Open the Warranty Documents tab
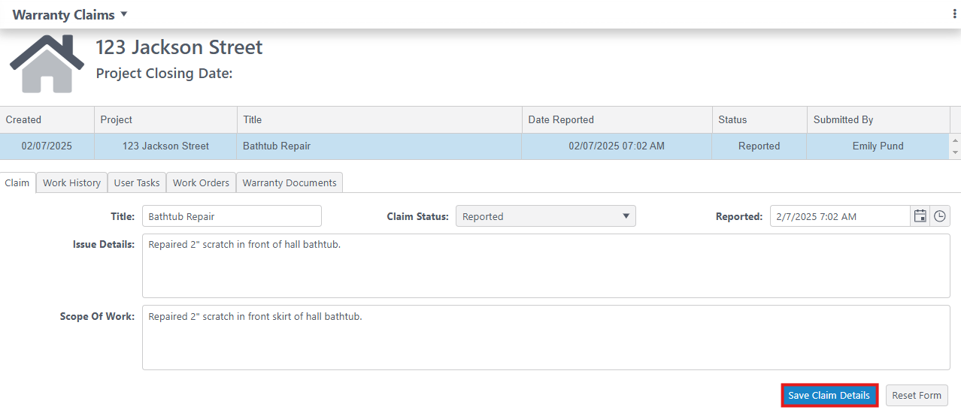 [290, 182]
